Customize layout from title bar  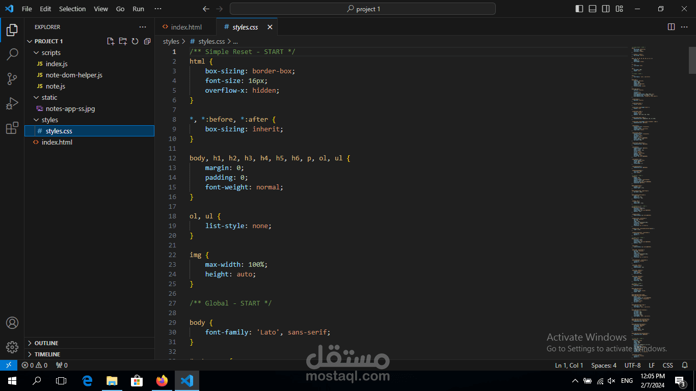coord(619,9)
